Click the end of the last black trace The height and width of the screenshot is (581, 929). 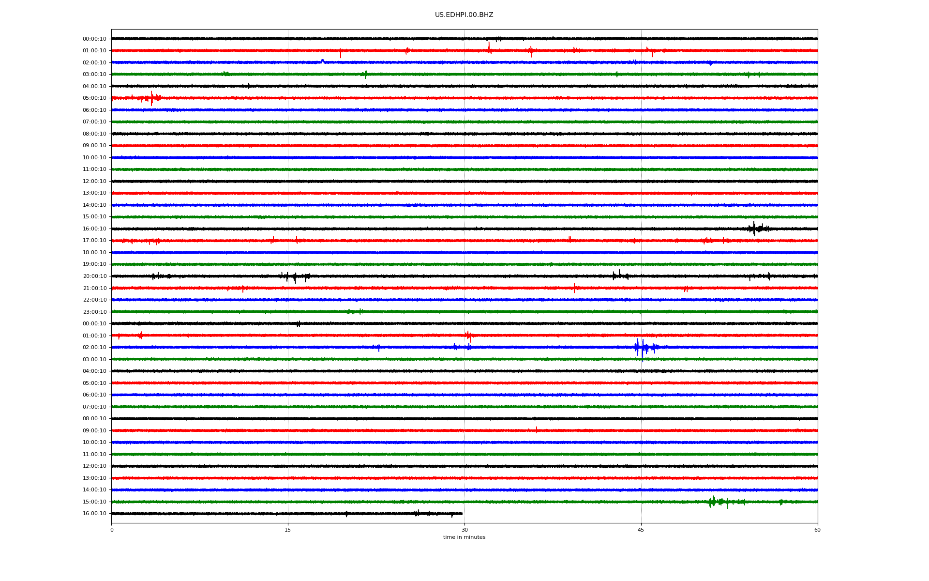(x=462, y=514)
